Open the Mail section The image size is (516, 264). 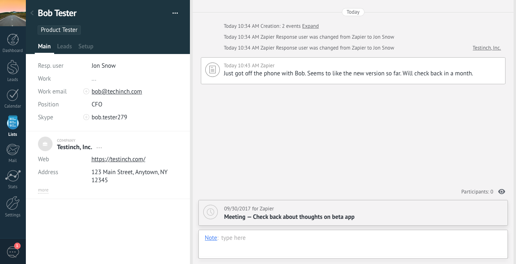coord(13,153)
